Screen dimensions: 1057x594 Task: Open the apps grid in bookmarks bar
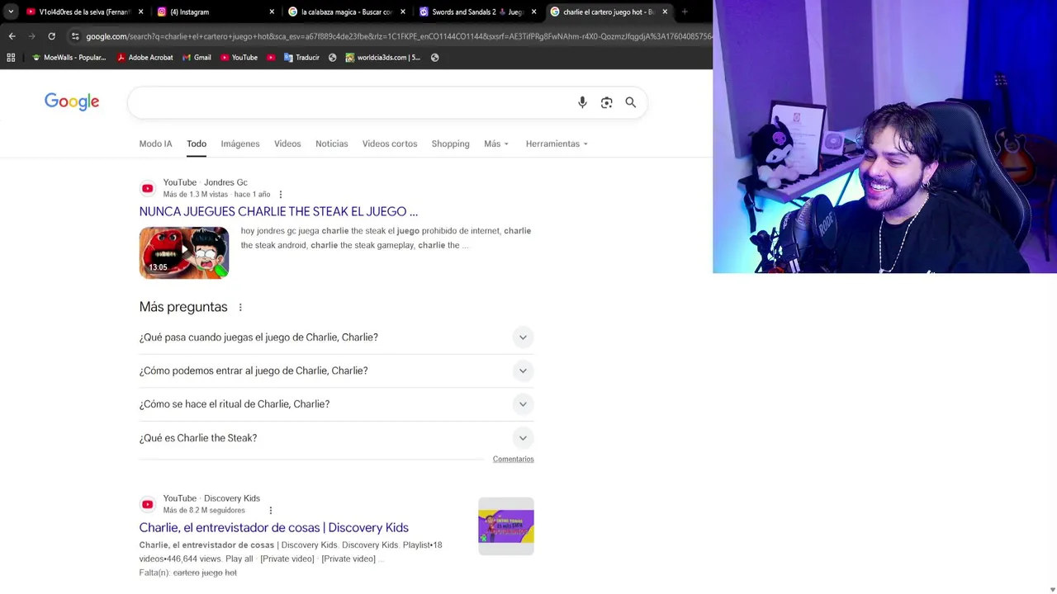[x=11, y=58]
